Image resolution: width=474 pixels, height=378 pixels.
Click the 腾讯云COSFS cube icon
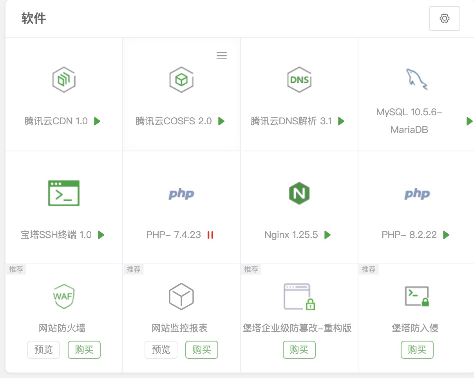(x=181, y=80)
